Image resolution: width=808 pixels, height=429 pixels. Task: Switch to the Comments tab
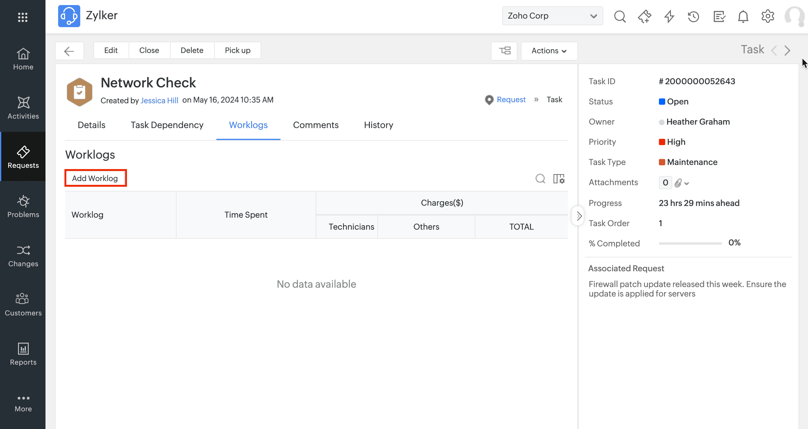pyautogui.click(x=316, y=125)
